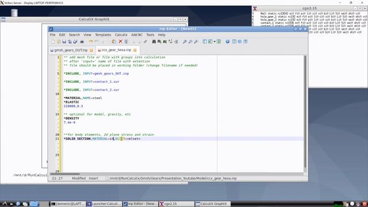Viewport: 368px width, 207px height.
Task: Click the editor horizontal scrollbar thumb
Action: point(65,174)
